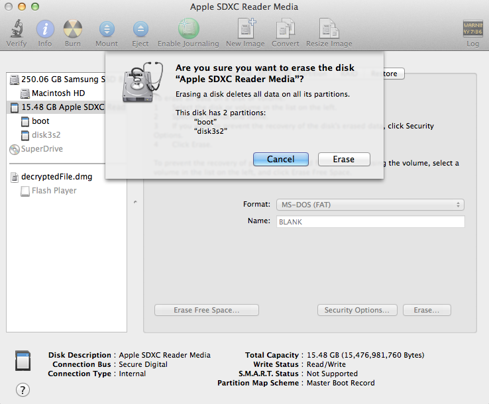Open the Log viewer icon
Viewport: 489px width, 404px height.
[472, 28]
